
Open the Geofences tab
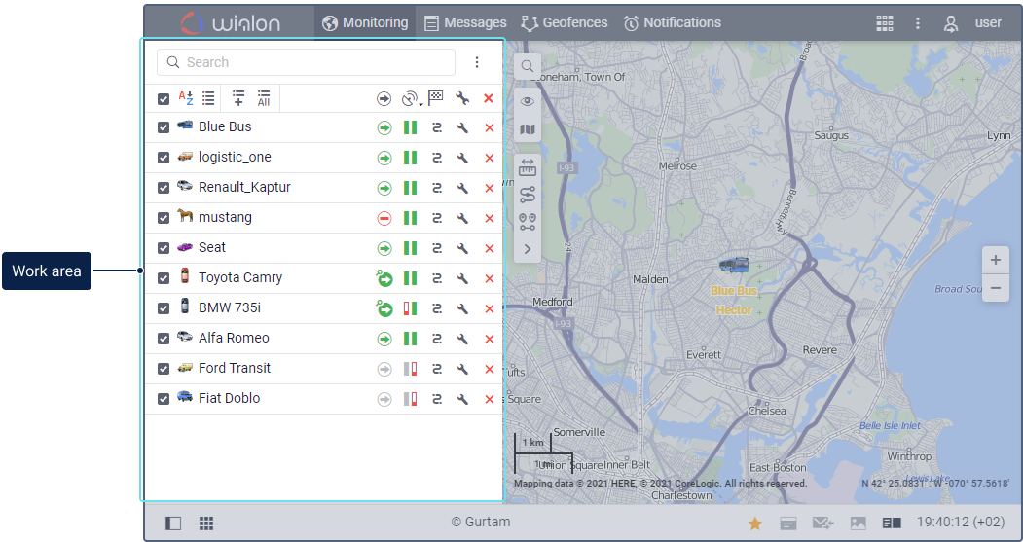[565, 23]
